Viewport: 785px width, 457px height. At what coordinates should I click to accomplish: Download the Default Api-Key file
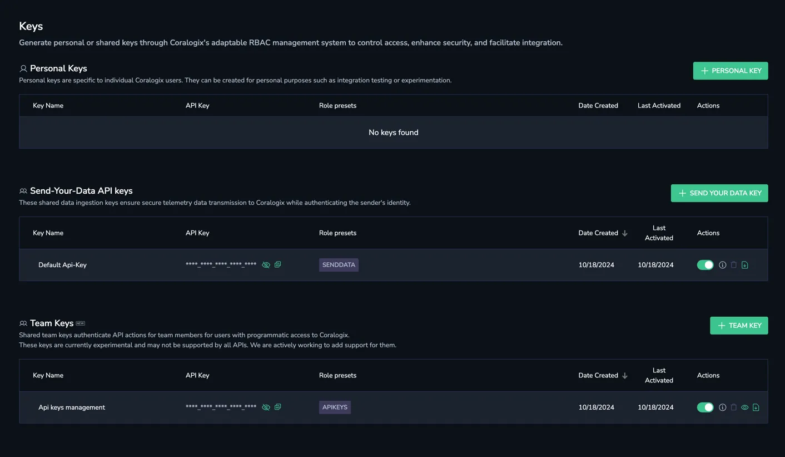(x=744, y=265)
